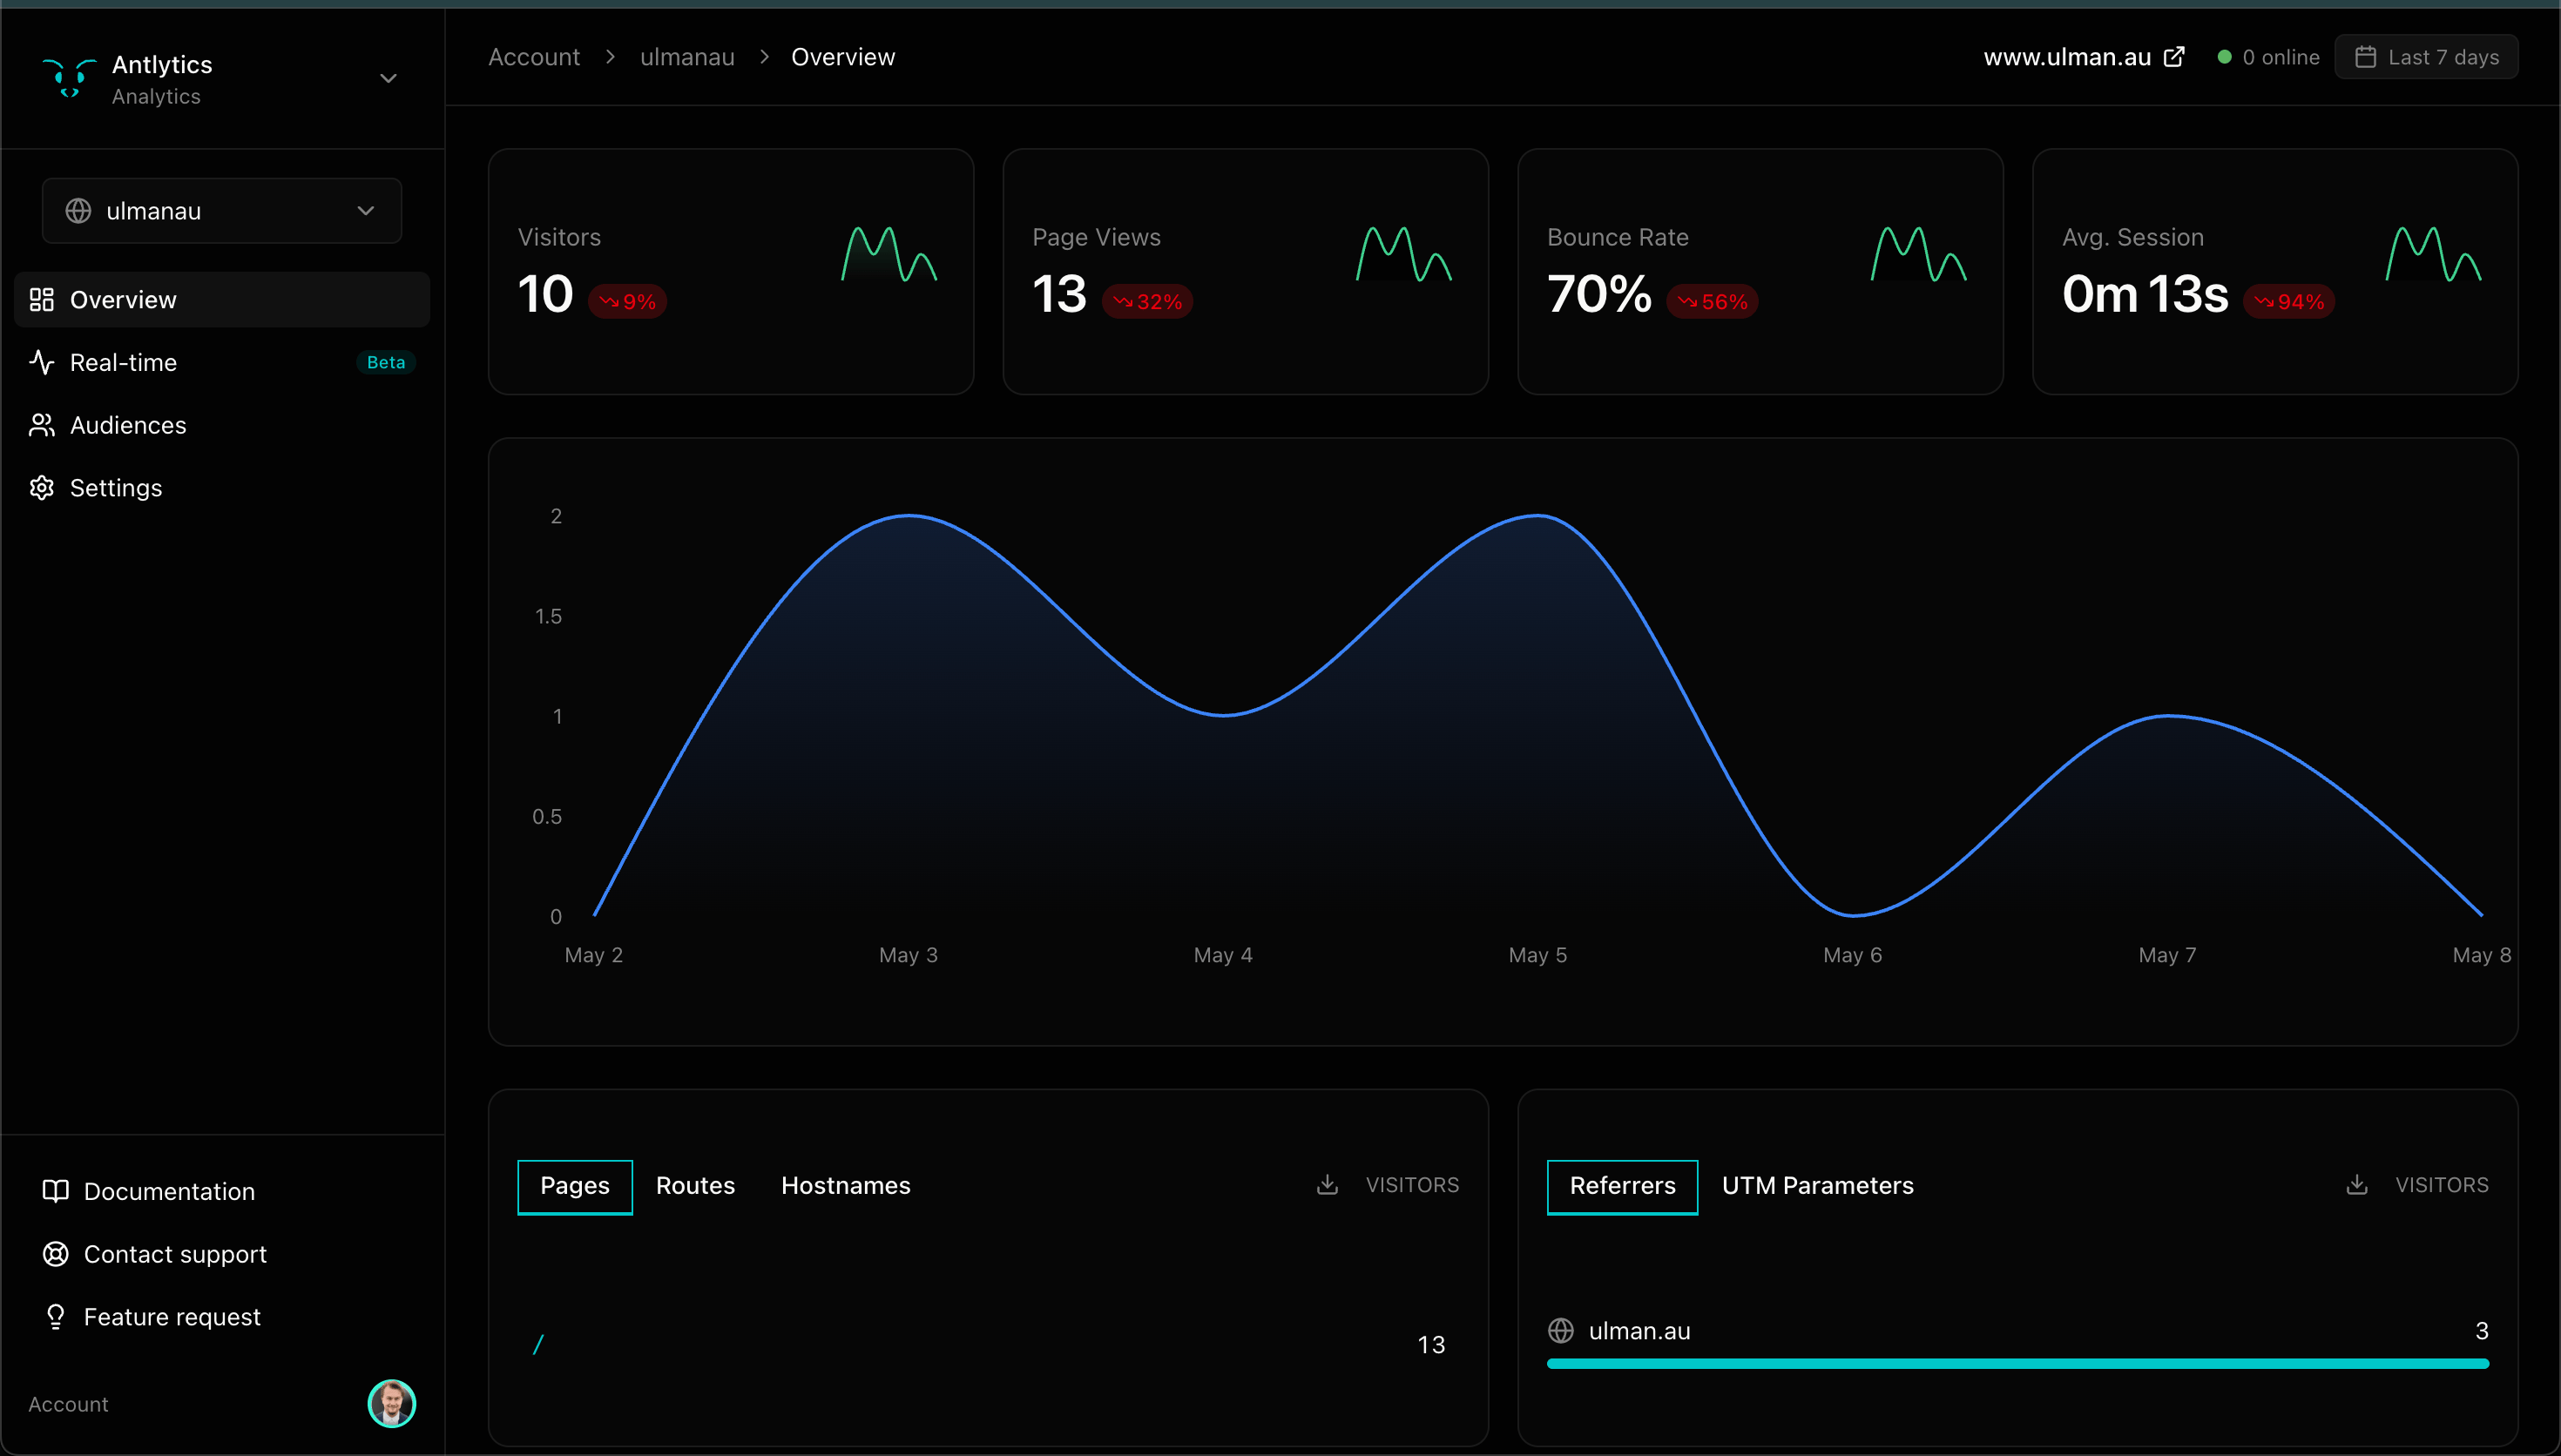Click the May 5 axis label
The height and width of the screenshot is (1456, 2561).
[x=1538, y=955]
